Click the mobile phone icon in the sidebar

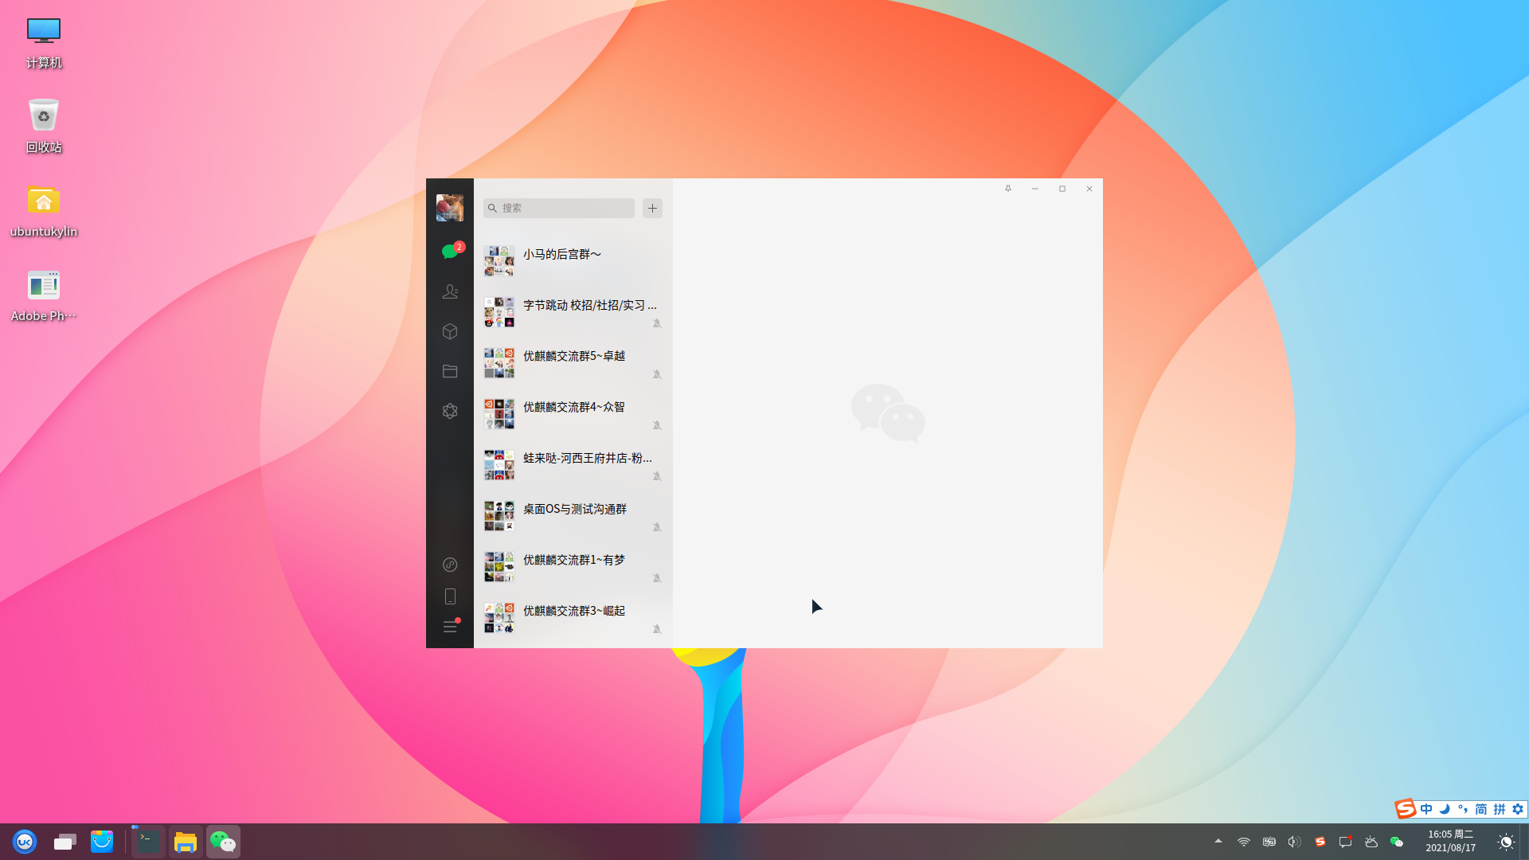(x=450, y=596)
